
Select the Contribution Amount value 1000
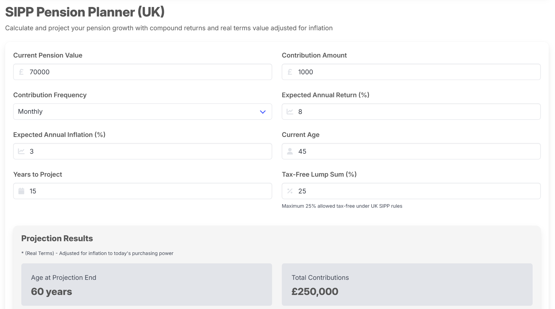tap(305, 72)
